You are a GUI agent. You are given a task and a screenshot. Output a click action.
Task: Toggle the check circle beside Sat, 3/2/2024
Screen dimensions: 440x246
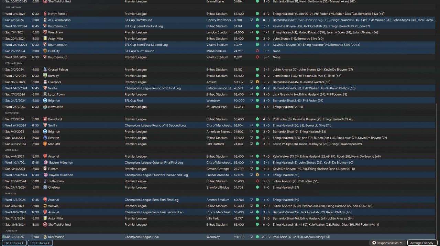pyautogui.click(x=3, y=69)
